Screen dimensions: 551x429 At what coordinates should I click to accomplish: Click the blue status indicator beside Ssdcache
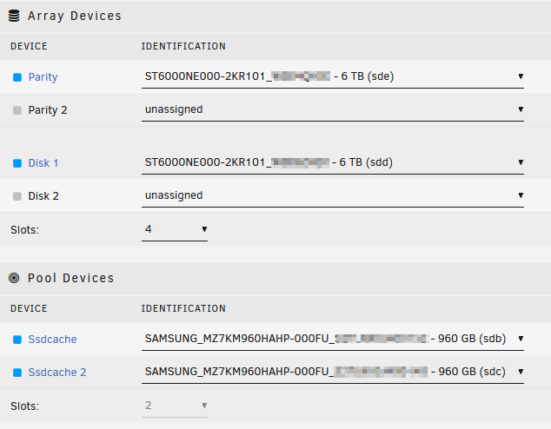tap(17, 340)
